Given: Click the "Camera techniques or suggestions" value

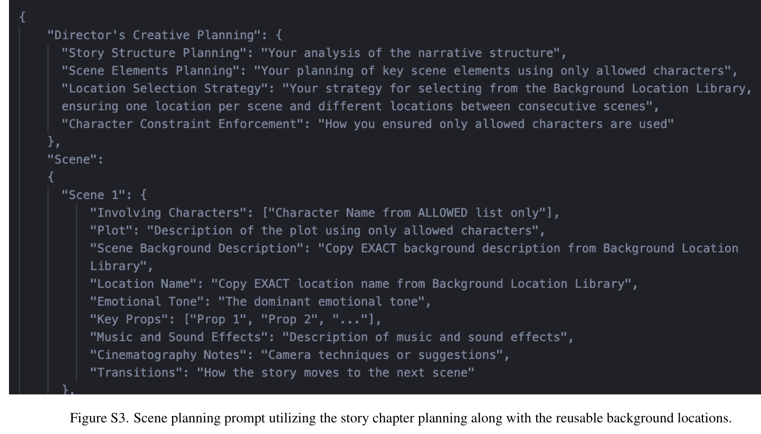Looking at the screenshot, I should pos(383,355).
